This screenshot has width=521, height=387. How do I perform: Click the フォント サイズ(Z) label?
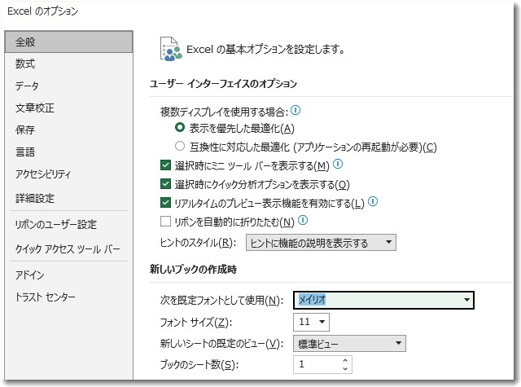coord(195,322)
